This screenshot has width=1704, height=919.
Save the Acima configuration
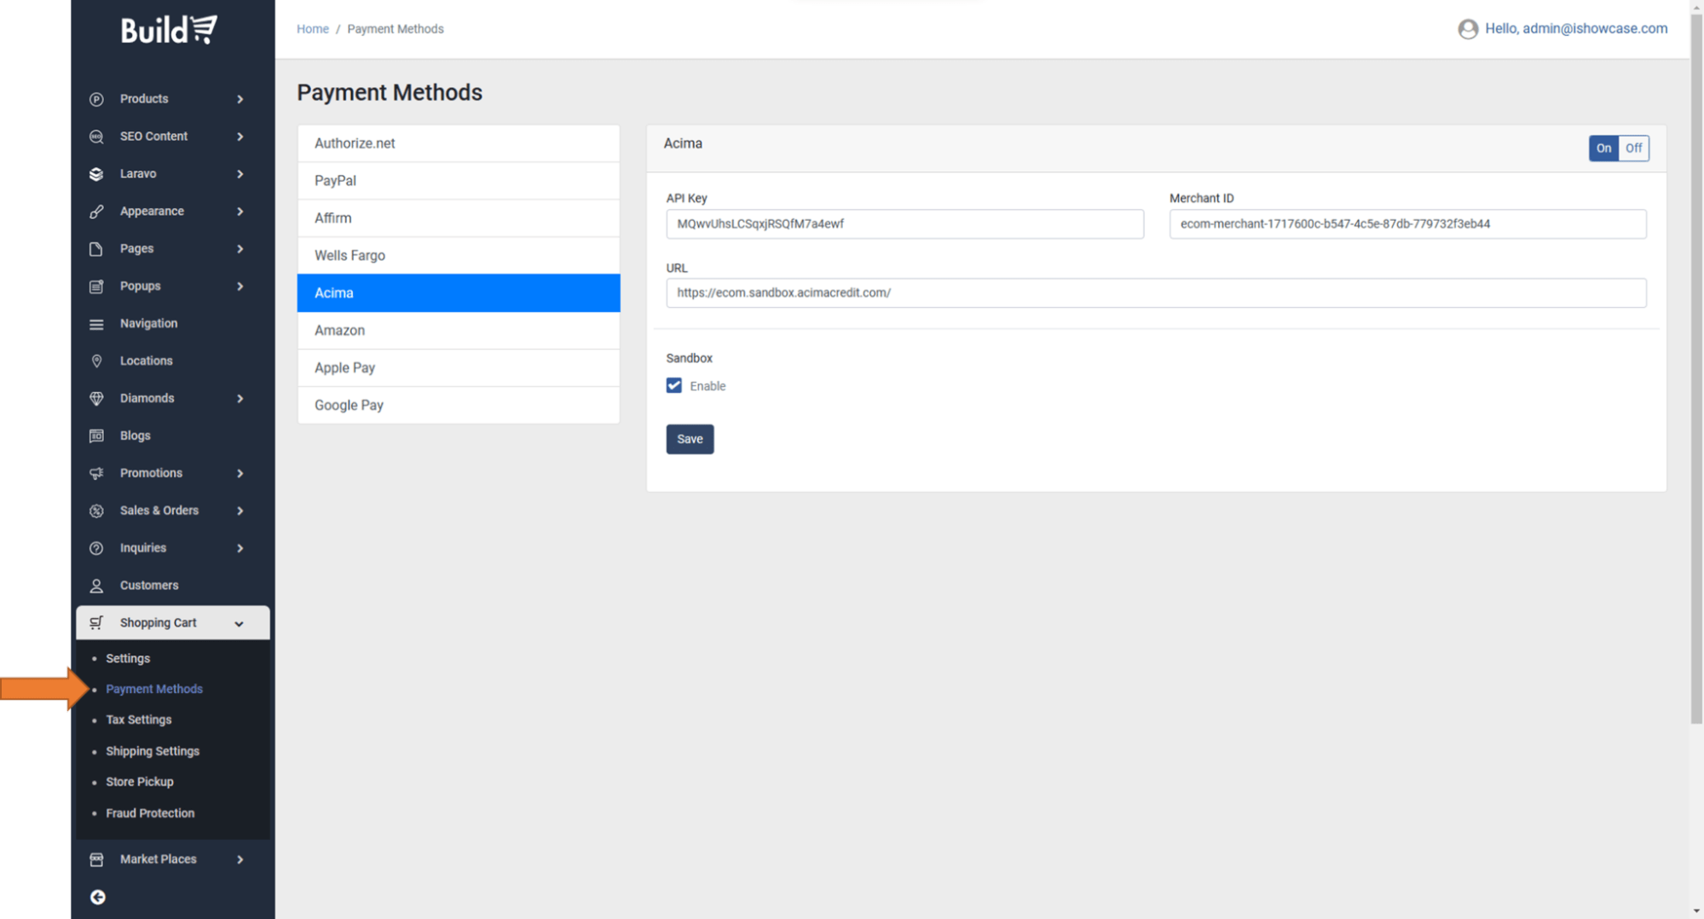point(690,439)
